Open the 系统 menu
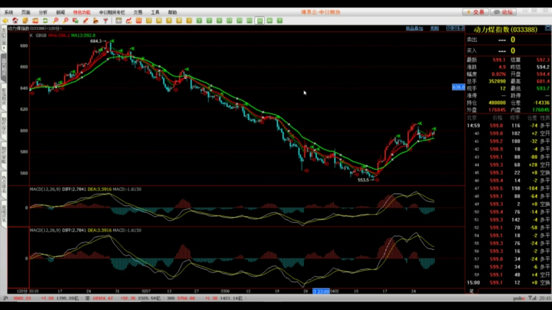Viewport: 552px width, 310px height. point(9,12)
